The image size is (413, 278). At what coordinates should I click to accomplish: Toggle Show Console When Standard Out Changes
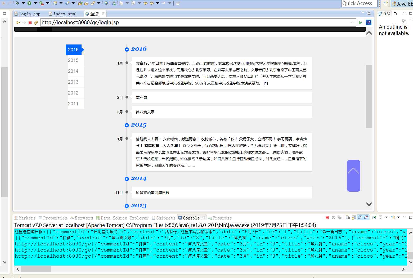(360, 217)
